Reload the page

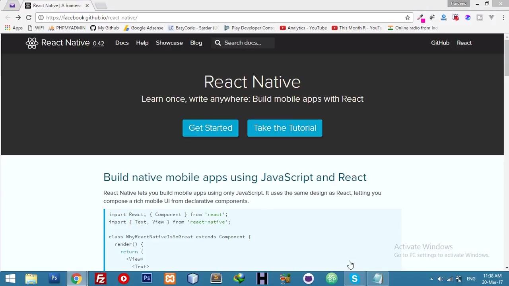29,17
